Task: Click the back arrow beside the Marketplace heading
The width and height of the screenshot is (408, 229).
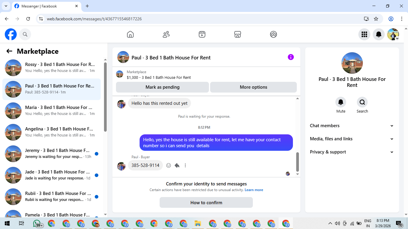Action: [x=9, y=51]
